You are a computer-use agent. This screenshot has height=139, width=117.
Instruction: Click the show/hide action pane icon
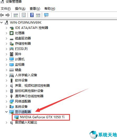(x=38, y=15)
